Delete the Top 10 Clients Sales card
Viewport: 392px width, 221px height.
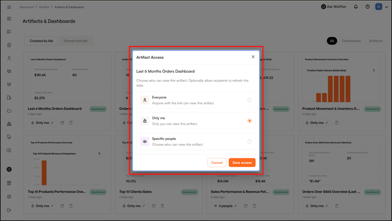(x=163, y=206)
